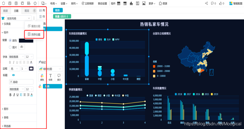Select the 颜色 background radio button

[10, 40]
